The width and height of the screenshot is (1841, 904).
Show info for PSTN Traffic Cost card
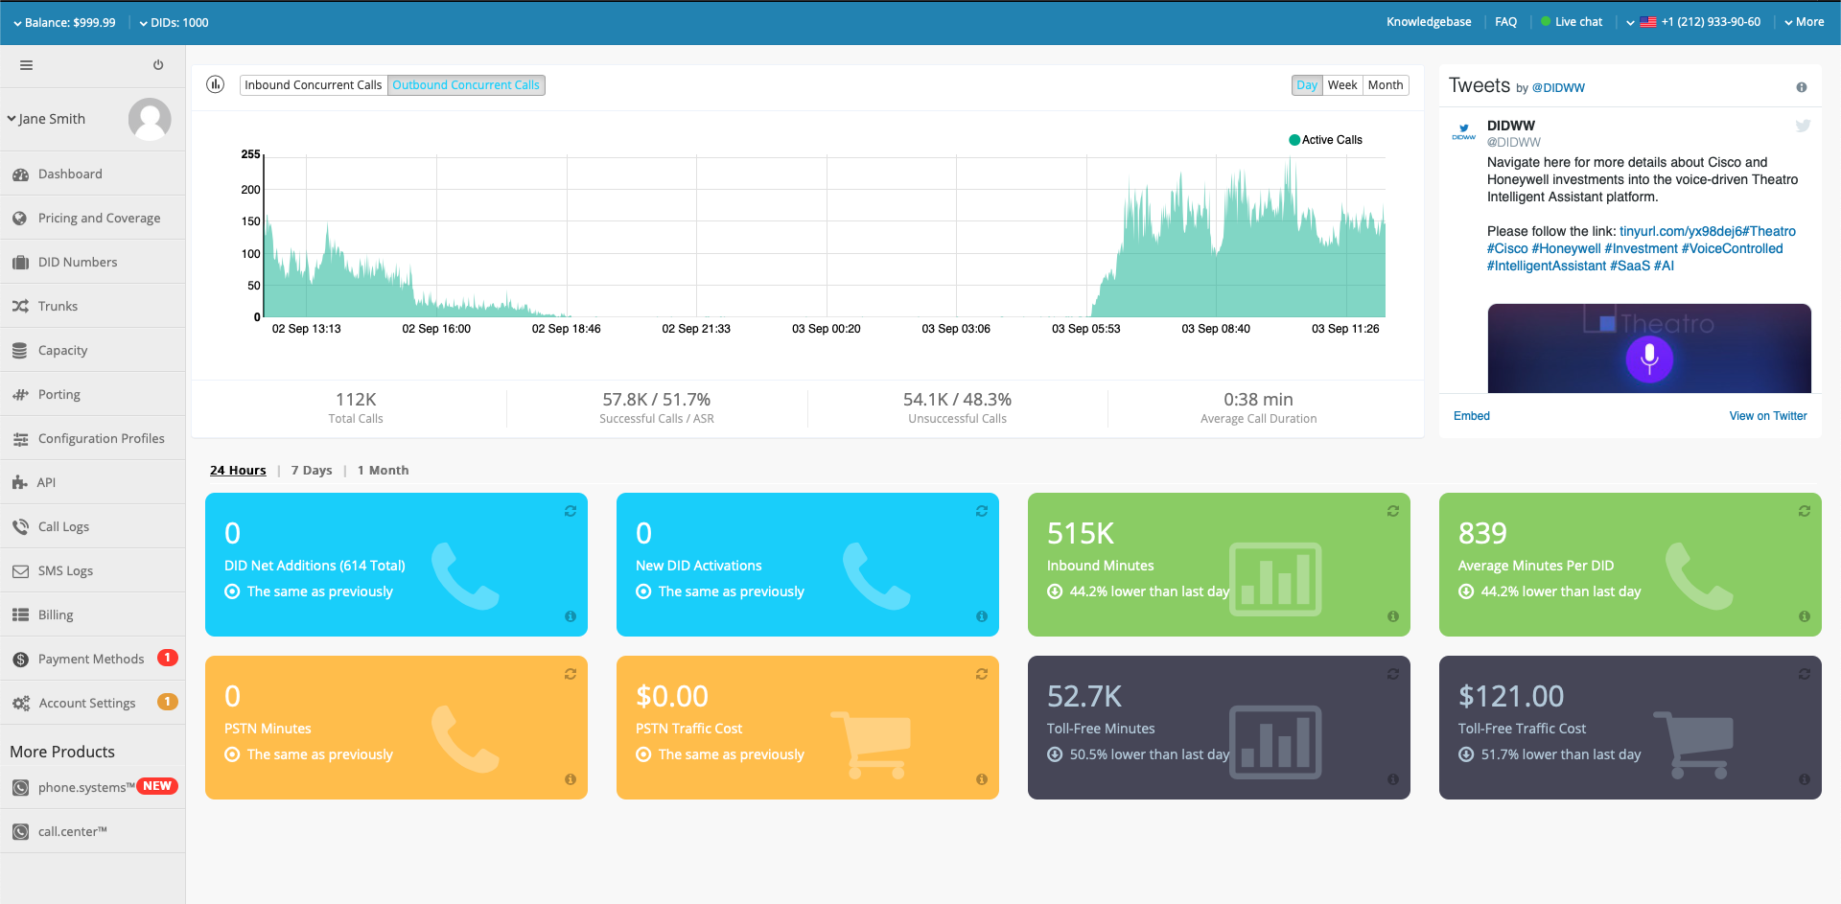(982, 779)
